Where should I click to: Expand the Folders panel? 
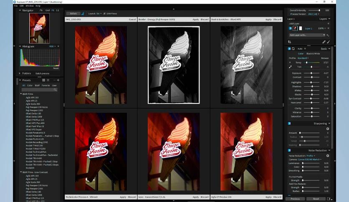[20, 73]
